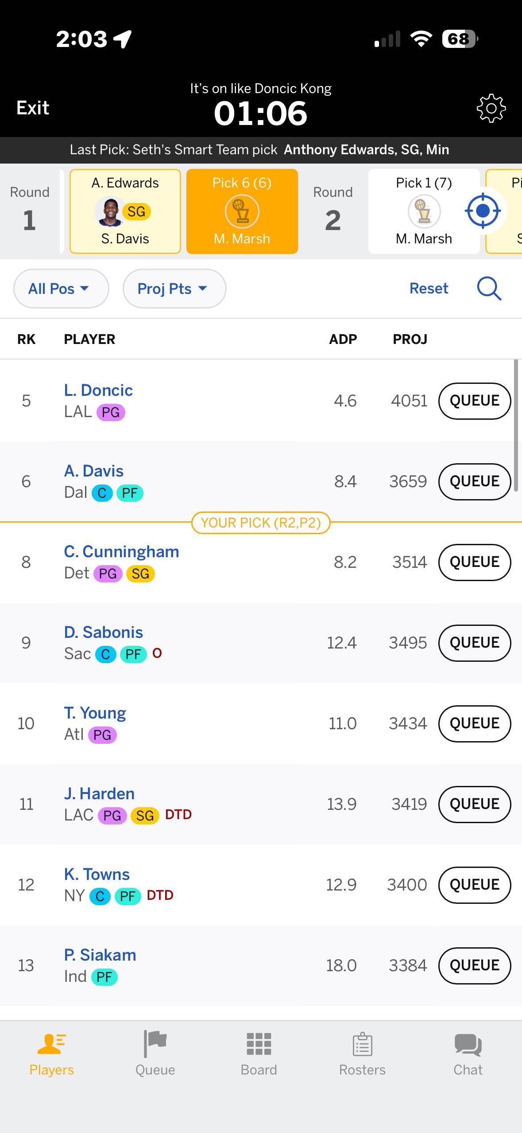This screenshot has height=1133, width=522.
Task: Open draft settings gear icon
Action: 491,108
